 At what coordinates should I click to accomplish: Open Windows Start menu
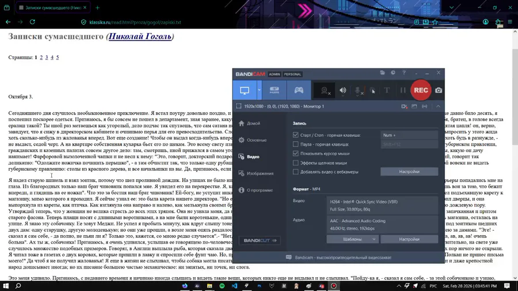coord(6,286)
